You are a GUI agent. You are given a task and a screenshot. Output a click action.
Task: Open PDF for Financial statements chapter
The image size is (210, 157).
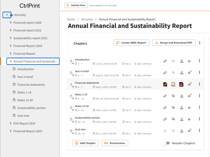click(181, 84)
